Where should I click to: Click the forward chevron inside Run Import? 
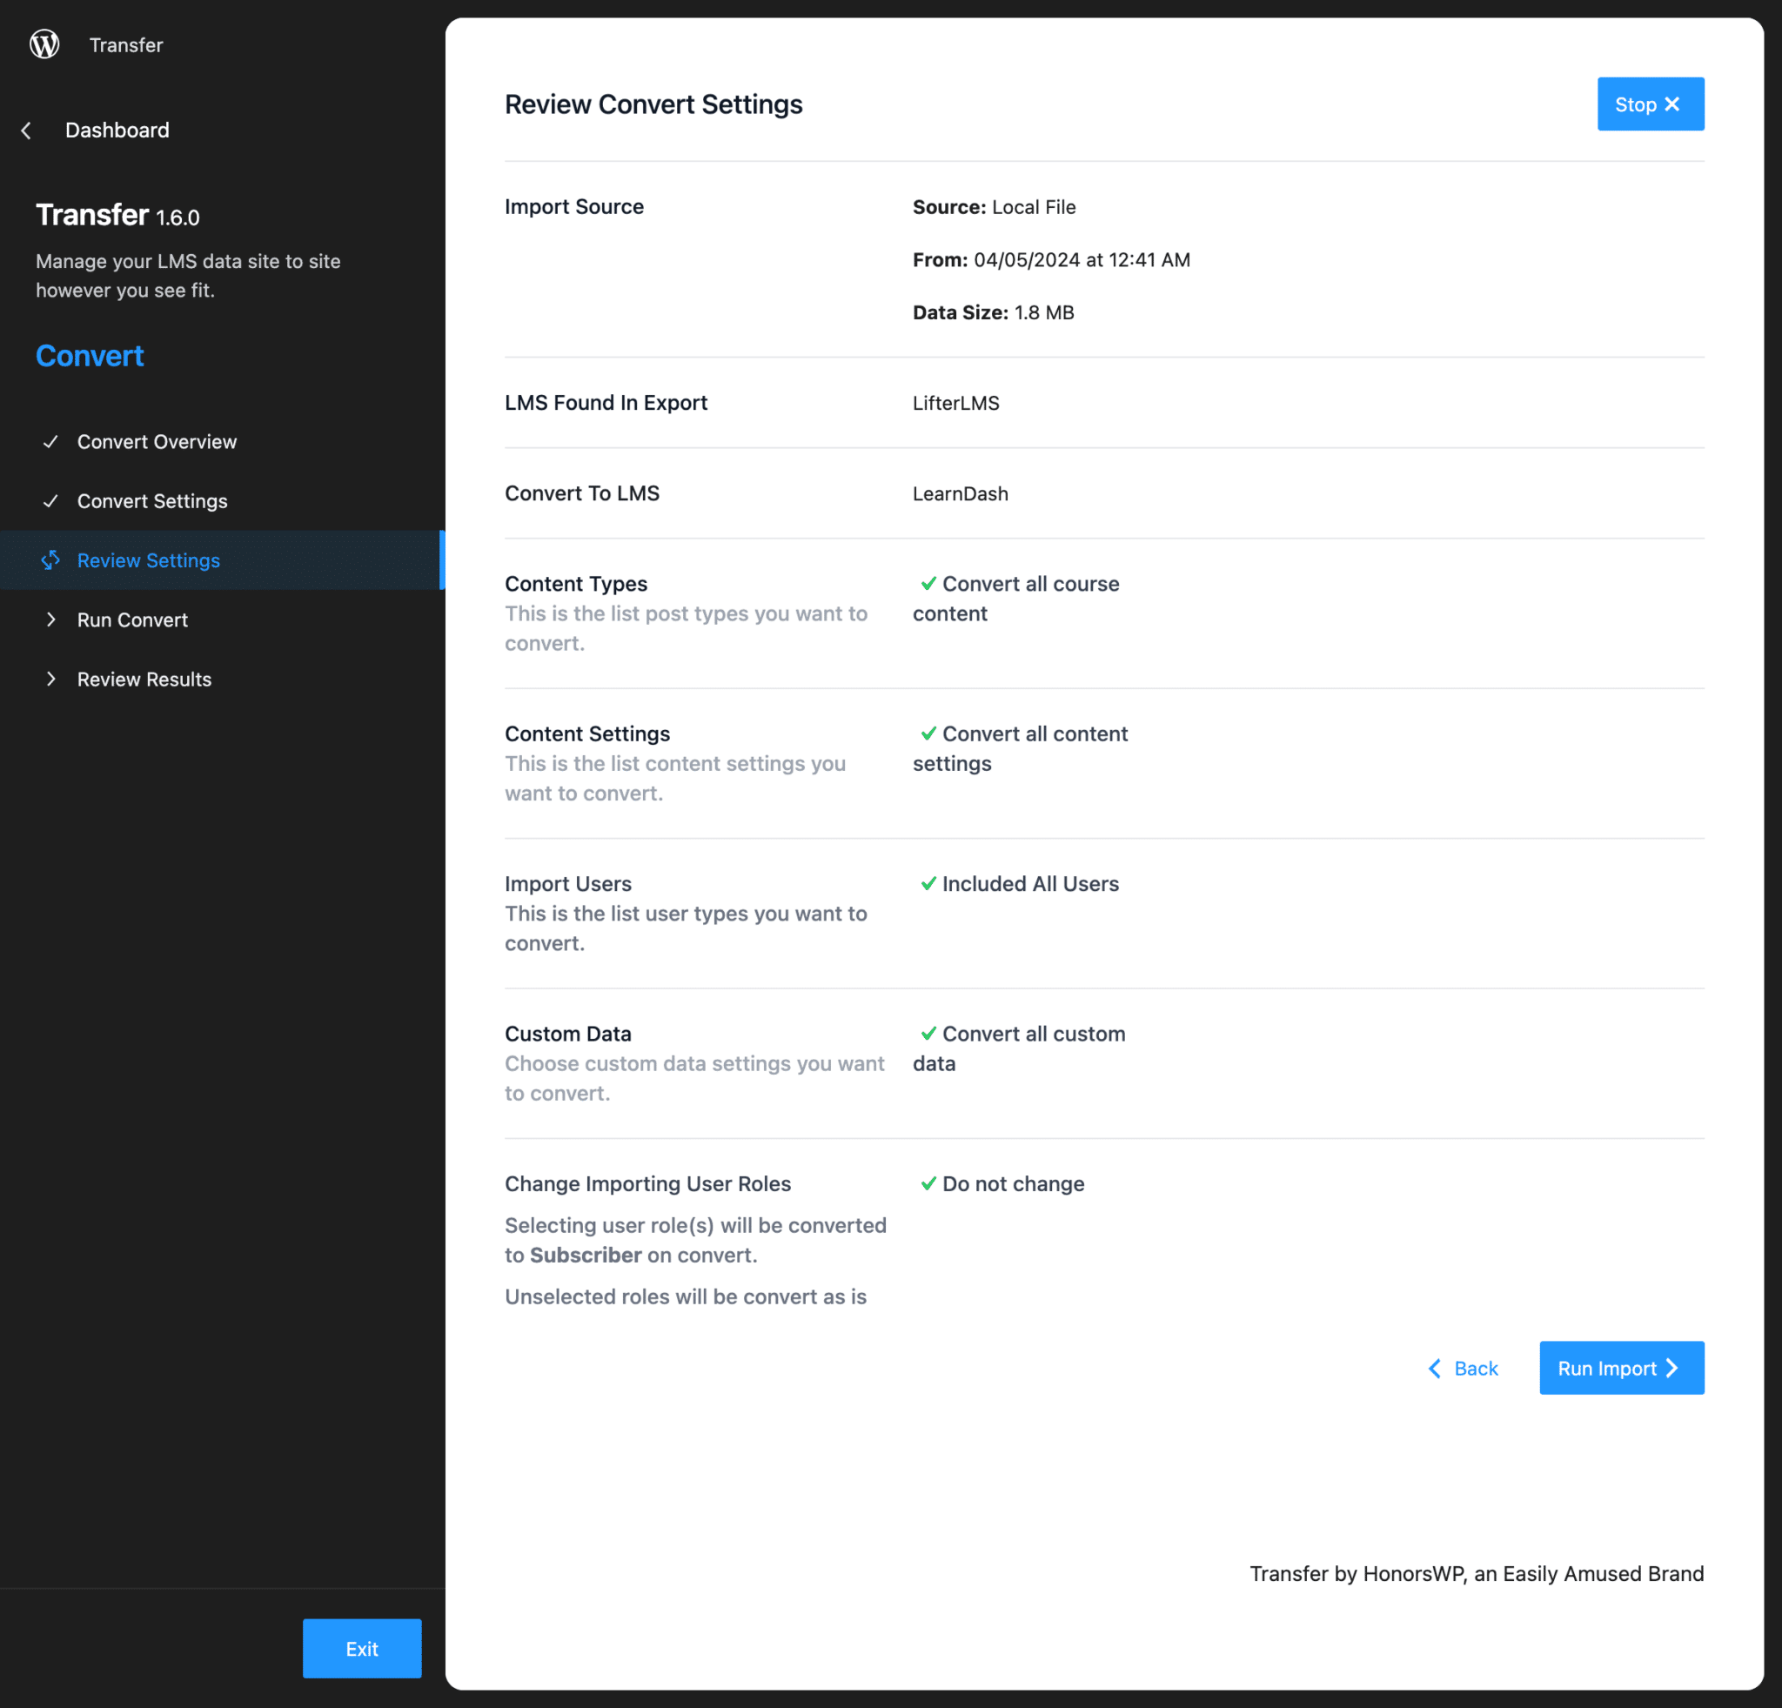point(1673,1368)
